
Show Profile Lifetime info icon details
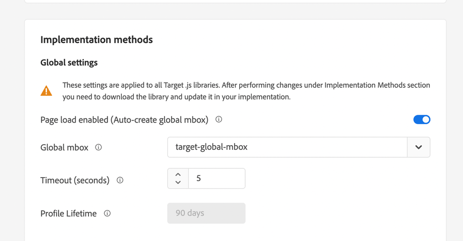point(107,213)
